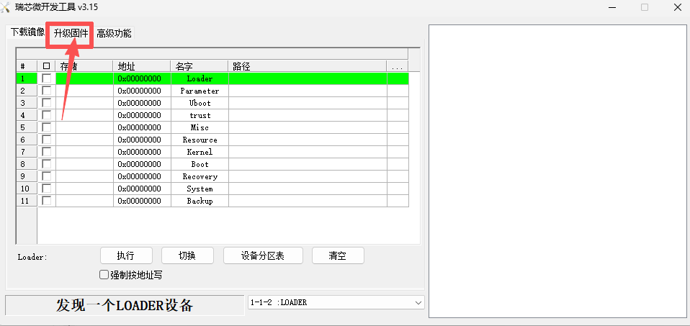This screenshot has width=690, height=326.
Task: Toggle the Uboot row checkbox
Action: (x=47, y=103)
